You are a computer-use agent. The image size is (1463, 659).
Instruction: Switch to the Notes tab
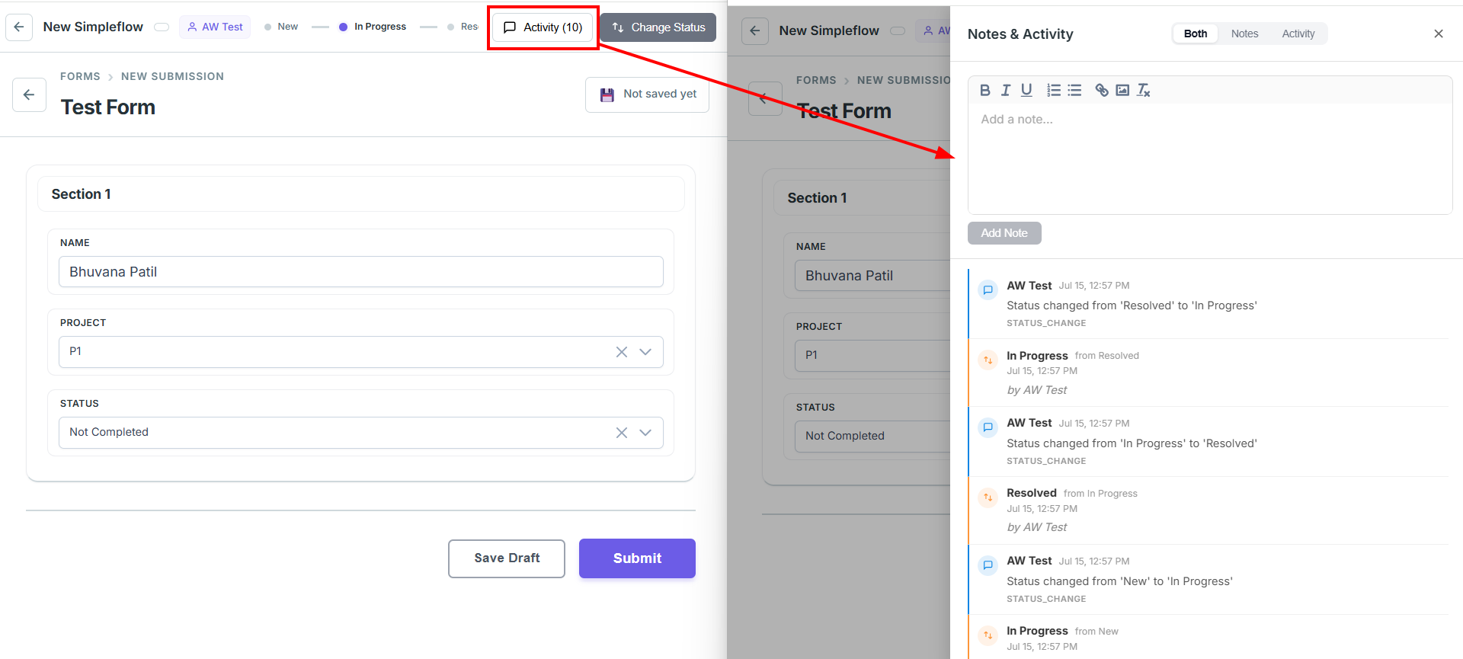tap(1244, 34)
